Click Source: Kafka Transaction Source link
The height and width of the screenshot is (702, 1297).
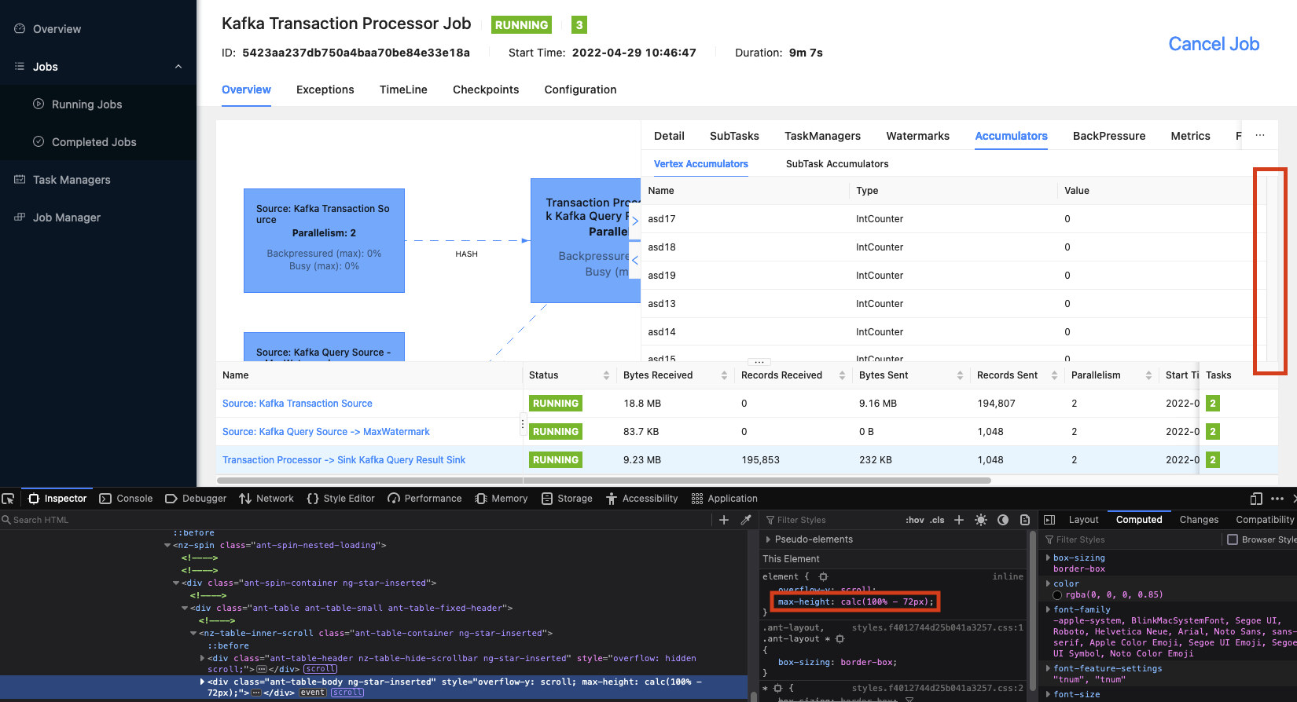click(297, 404)
